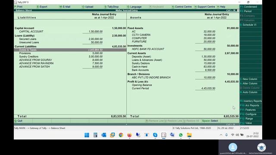Click Alter Column button

click(251, 84)
